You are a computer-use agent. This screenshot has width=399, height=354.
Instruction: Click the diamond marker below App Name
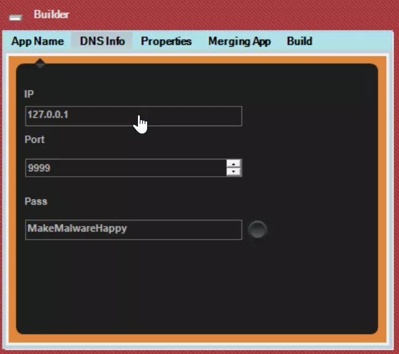click(x=40, y=63)
